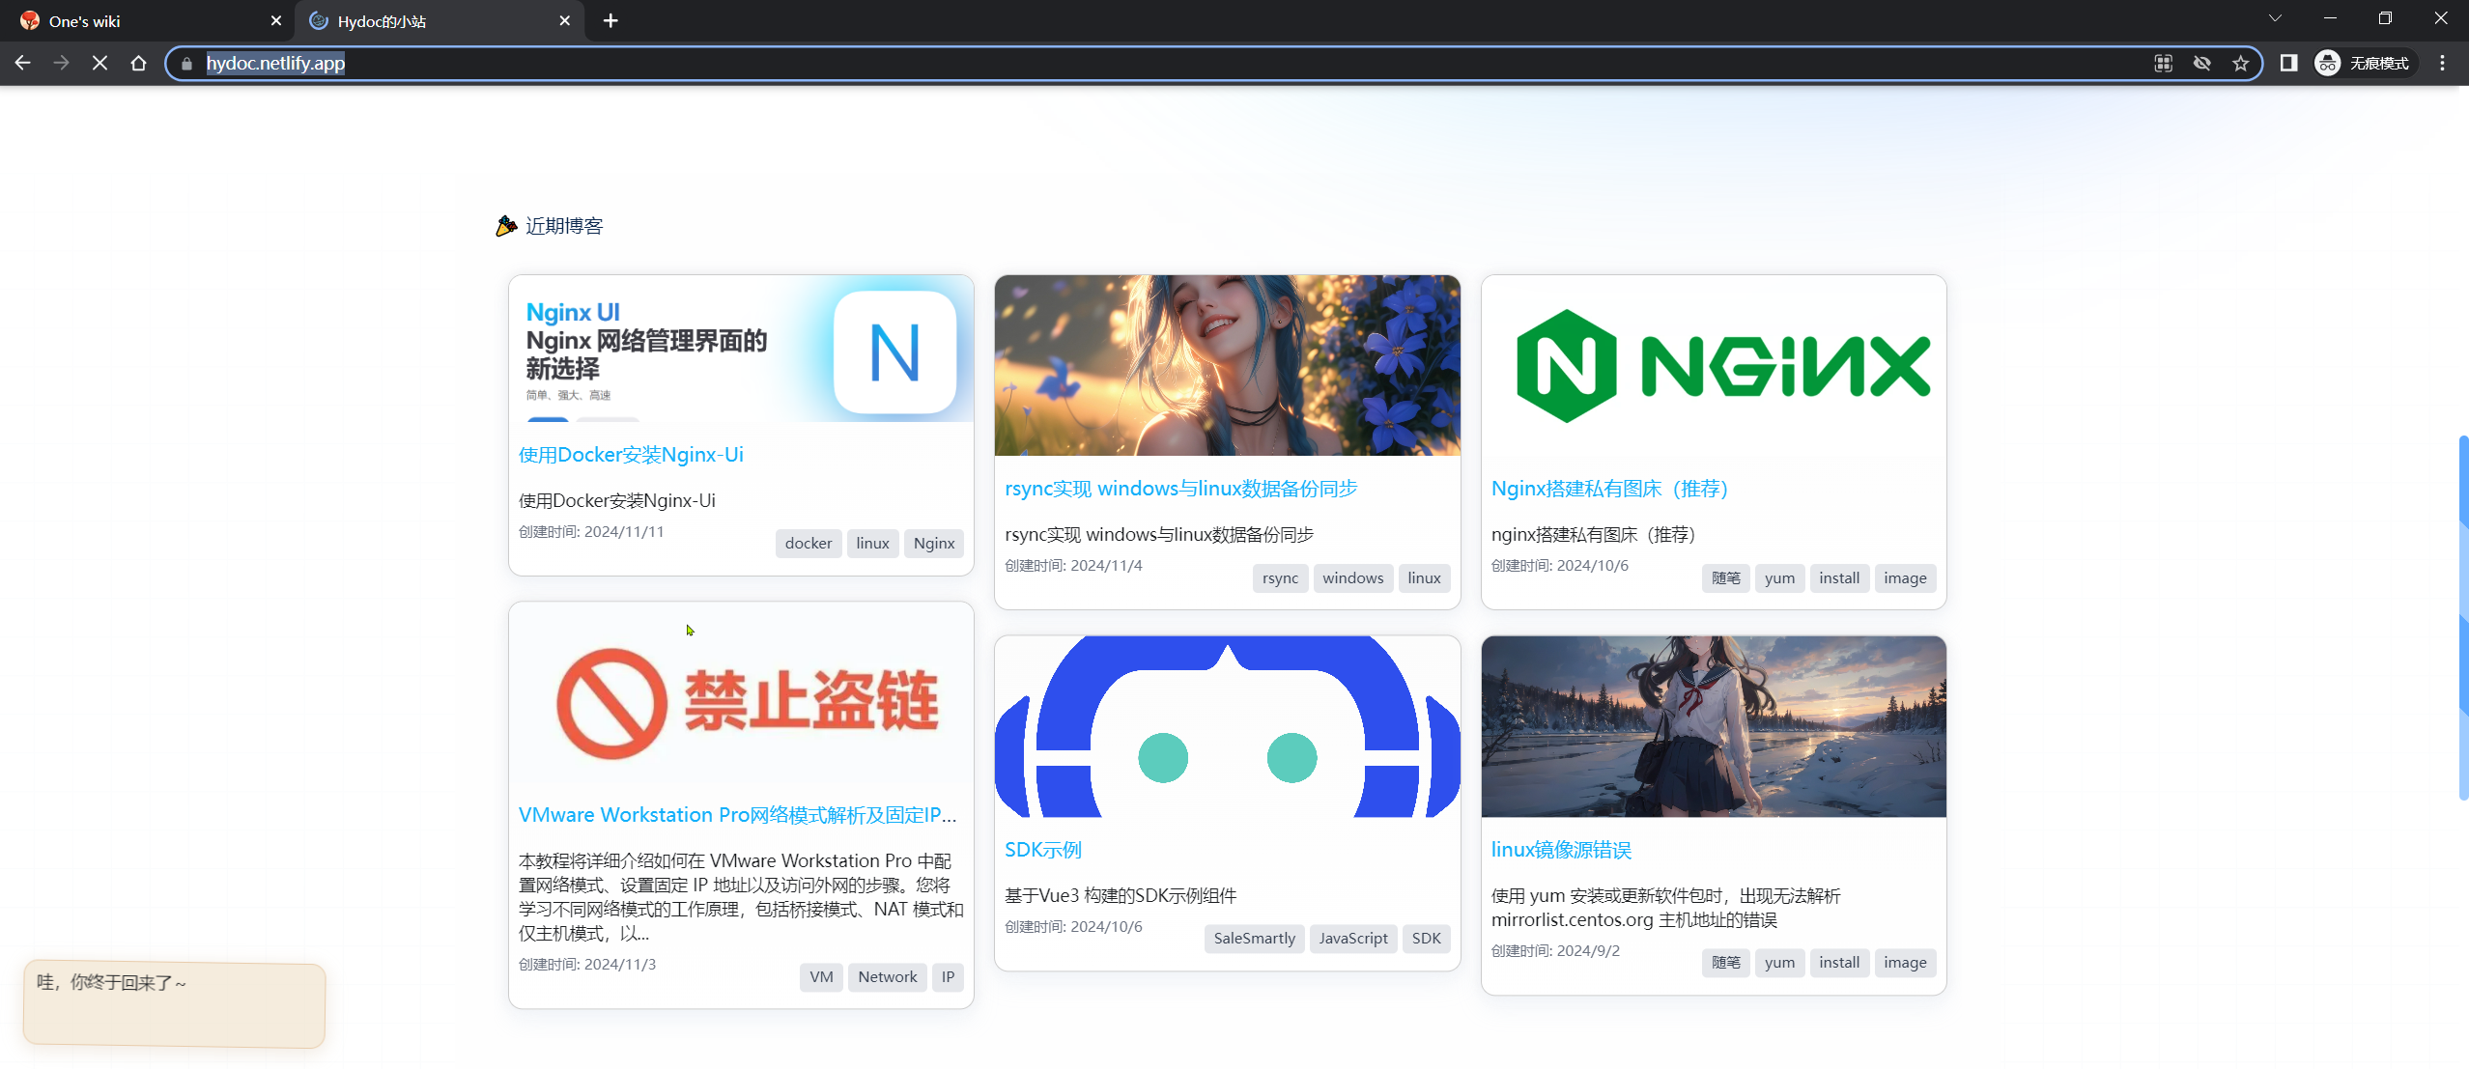The width and height of the screenshot is (2469, 1069).
Task: Select yum tag on linux镜像源错误 card
Action: coord(1779,963)
